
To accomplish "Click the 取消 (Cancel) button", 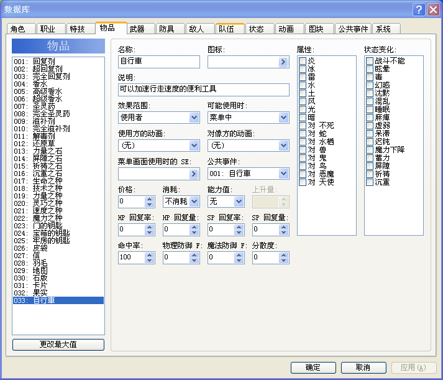I will coord(363,368).
